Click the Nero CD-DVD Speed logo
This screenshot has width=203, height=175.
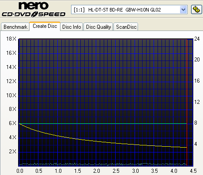[34, 9]
